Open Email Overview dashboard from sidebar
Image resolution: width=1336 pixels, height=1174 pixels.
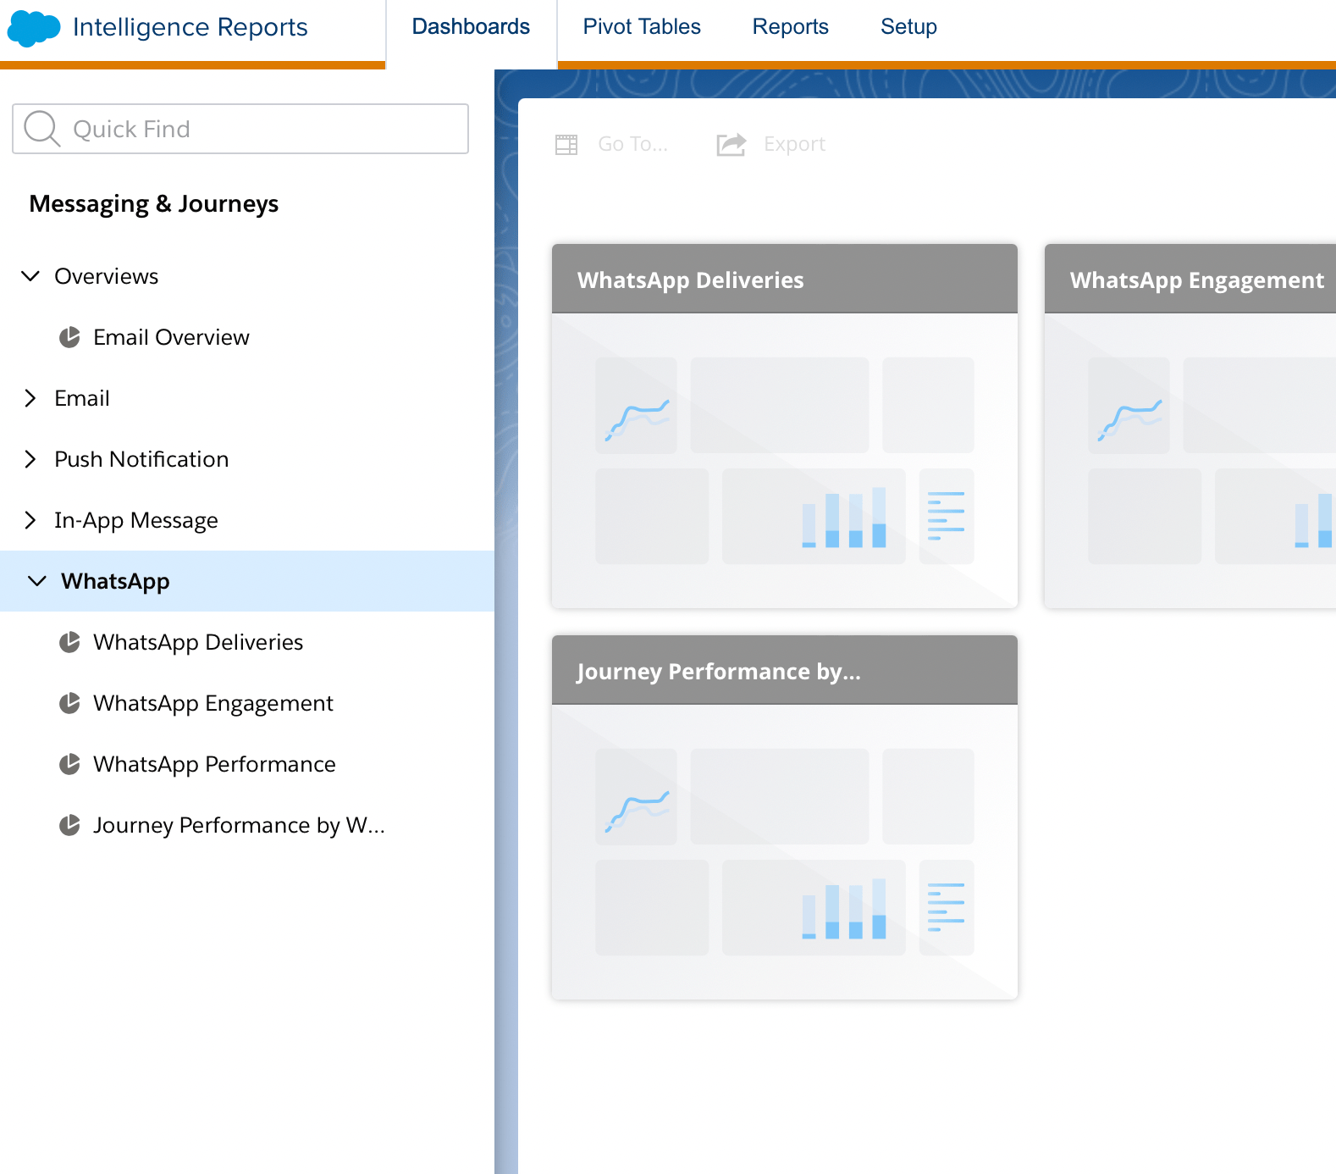171,337
